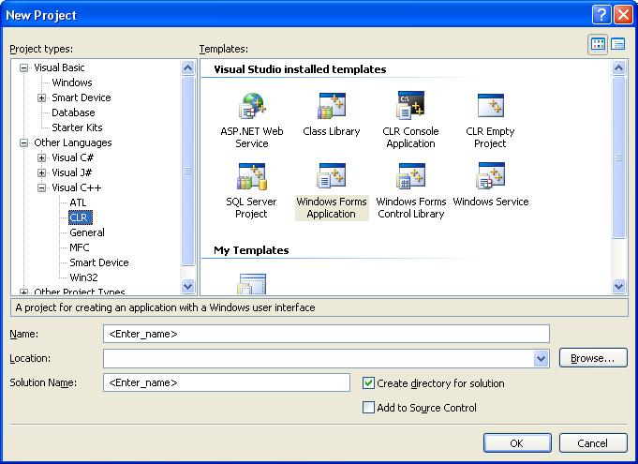
Task: Expand the Other Project Types node
Action: pos(24,292)
